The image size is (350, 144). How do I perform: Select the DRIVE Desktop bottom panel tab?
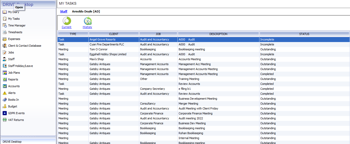28,141
